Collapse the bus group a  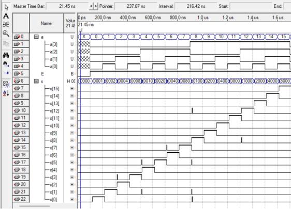click(x=36, y=37)
